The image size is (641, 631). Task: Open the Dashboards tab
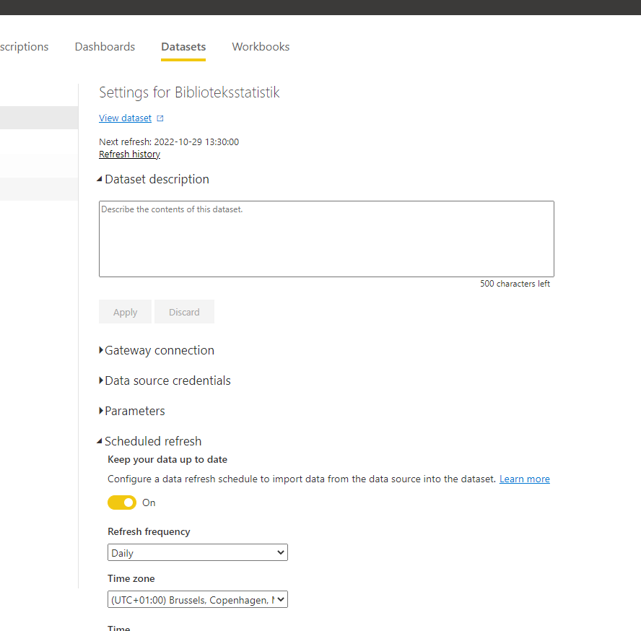coord(105,47)
